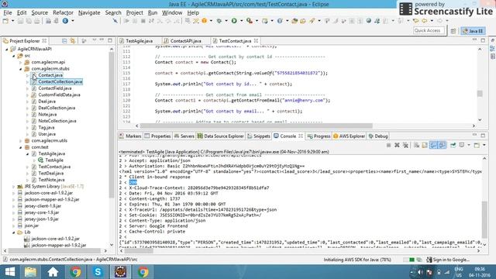Click the AWS orange cube toolbar icon
The height and width of the screenshot is (279, 496).
click(205, 21)
